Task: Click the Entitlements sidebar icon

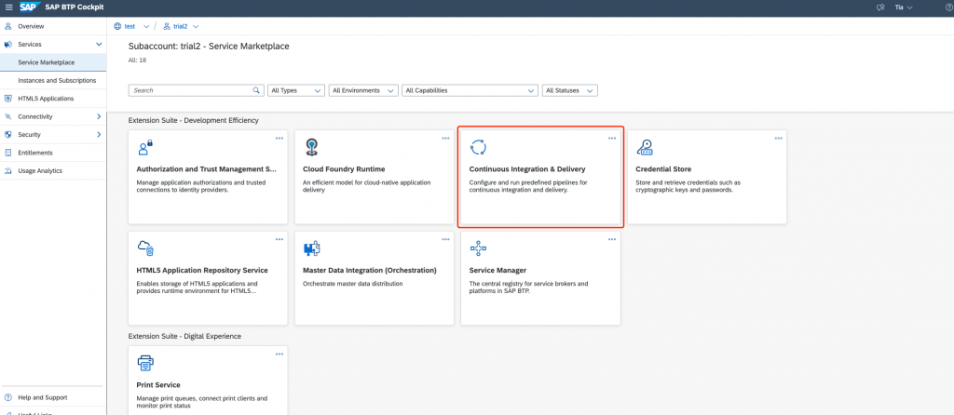Action: [x=7, y=153]
